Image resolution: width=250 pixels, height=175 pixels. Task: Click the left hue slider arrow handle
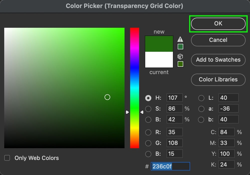[x=127, y=112]
